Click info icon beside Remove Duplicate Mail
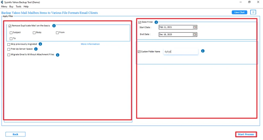The image size is (263, 140). tap(54, 26)
